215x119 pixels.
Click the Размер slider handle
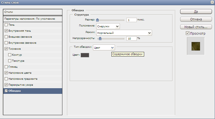click(x=97, y=20)
